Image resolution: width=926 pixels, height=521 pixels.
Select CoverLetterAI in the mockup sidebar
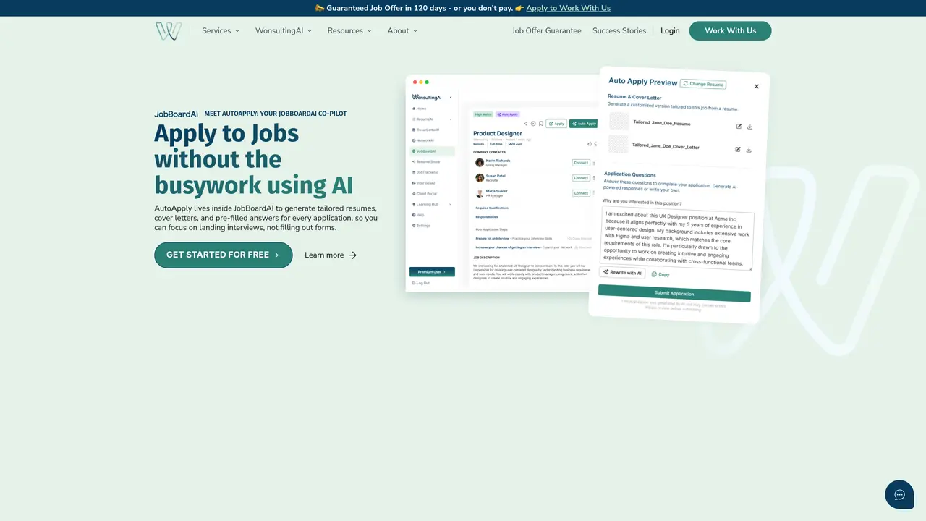tap(425, 130)
